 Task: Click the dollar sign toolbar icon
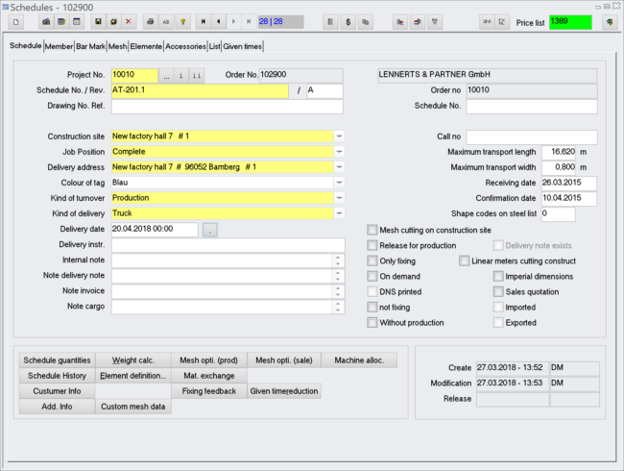pyautogui.click(x=347, y=21)
